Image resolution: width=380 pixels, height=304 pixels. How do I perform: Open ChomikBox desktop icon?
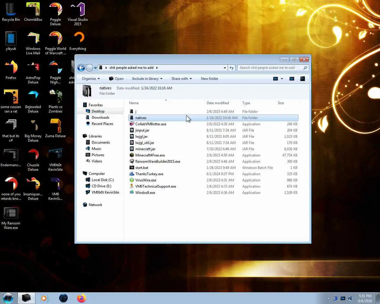coord(33,12)
